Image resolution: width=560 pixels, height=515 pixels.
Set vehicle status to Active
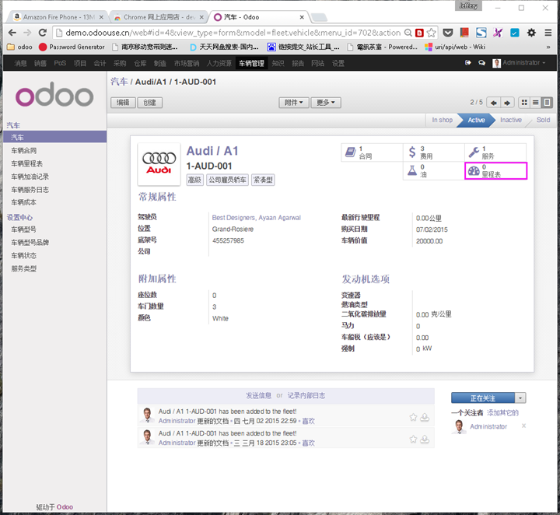(476, 120)
